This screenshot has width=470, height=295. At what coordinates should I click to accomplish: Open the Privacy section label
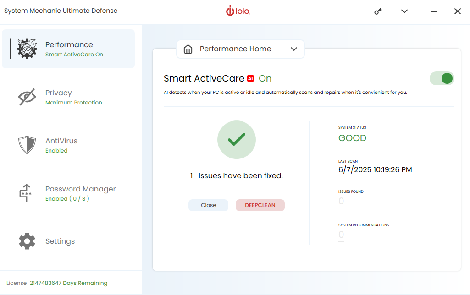58,93
